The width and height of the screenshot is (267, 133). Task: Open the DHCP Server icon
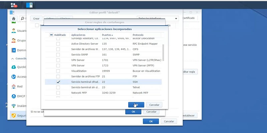coord(14,96)
